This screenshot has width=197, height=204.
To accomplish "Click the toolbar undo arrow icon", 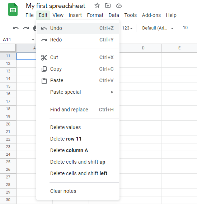I will click(16, 28).
